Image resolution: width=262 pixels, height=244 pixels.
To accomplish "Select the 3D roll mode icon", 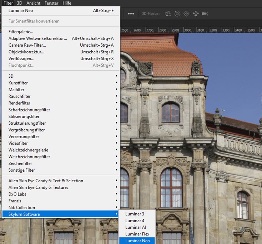I will point(177,14).
